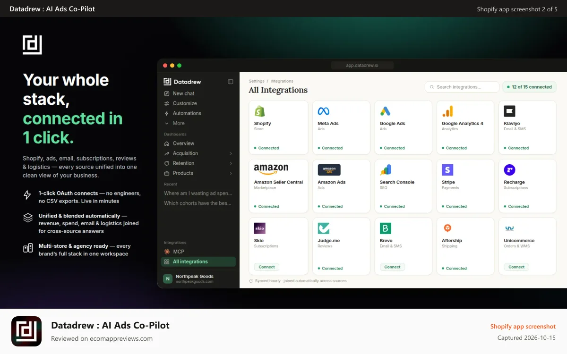Screen dimensions: 567x354
Task: Click the Search Console logo icon
Action: (386, 170)
